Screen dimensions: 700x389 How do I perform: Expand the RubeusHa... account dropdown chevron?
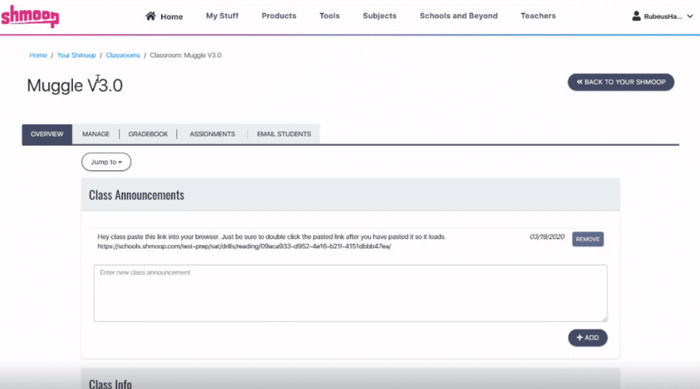(690, 17)
